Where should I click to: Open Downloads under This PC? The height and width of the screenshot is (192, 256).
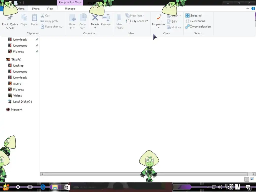[20, 77]
